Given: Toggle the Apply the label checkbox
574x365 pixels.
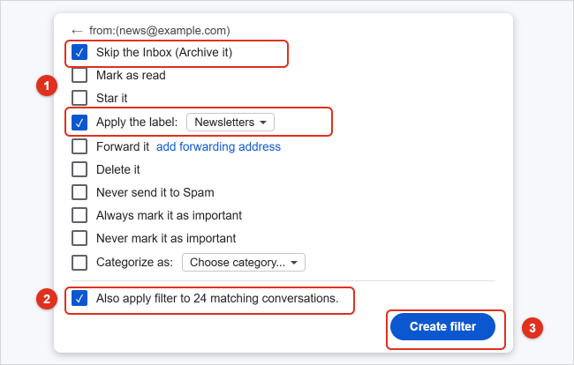Looking at the screenshot, I should (x=79, y=123).
